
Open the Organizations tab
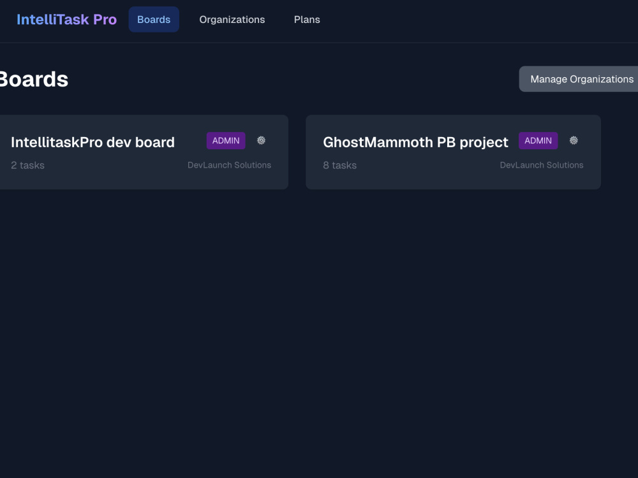(232, 20)
